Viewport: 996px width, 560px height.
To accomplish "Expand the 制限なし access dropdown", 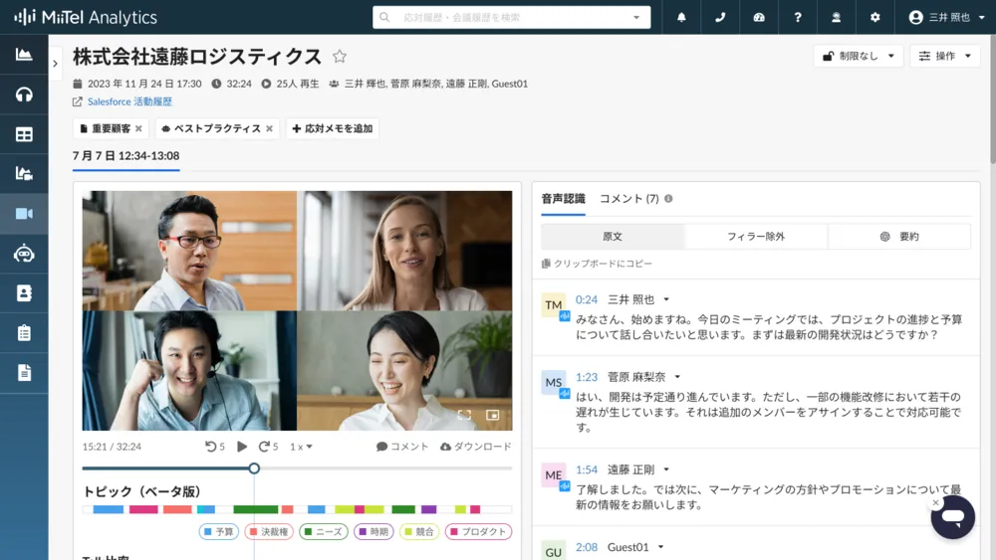I will pos(858,56).
